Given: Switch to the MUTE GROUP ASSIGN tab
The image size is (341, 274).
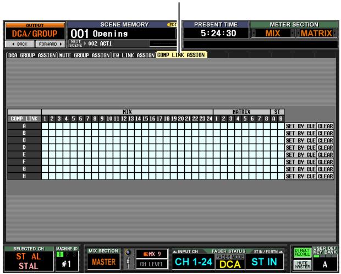Looking at the screenshot, I should pos(84,55).
